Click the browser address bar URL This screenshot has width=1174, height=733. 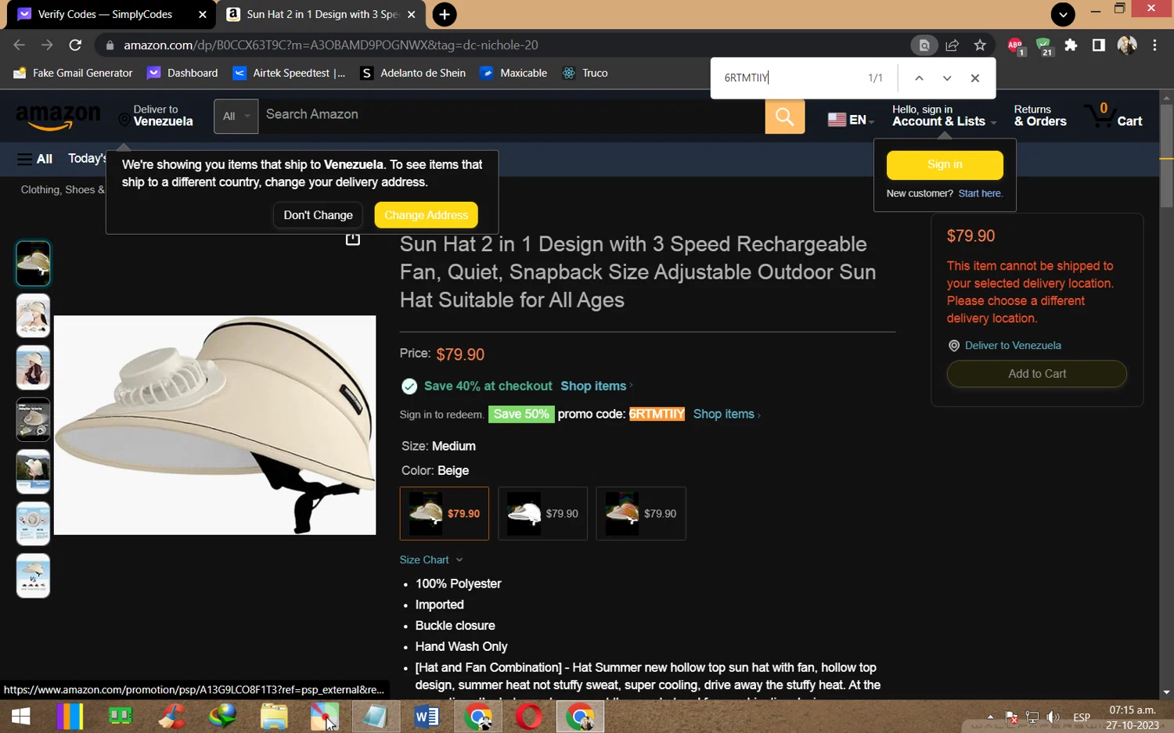click(x=330, y=45)
